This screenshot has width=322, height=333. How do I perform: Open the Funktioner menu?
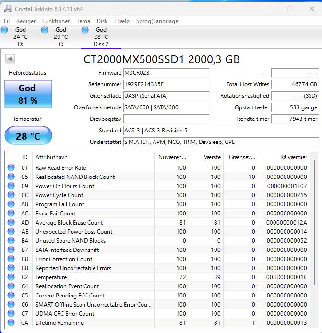[56, 21]
